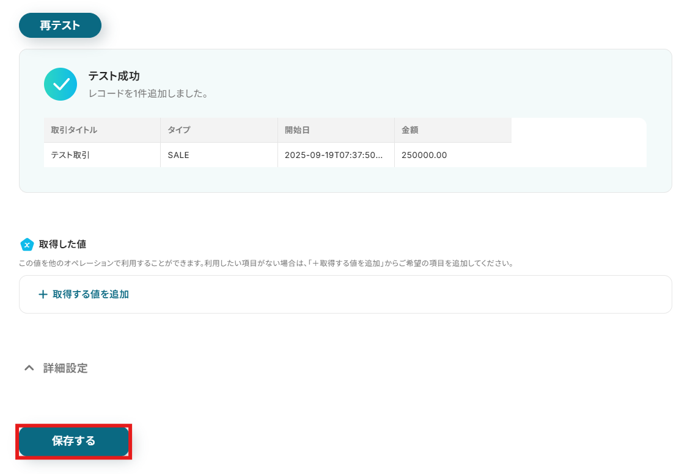The height and width of the screenshot is (474, 690).
Task: Click the 再テスト button
Action: click(x=60, y=26)
